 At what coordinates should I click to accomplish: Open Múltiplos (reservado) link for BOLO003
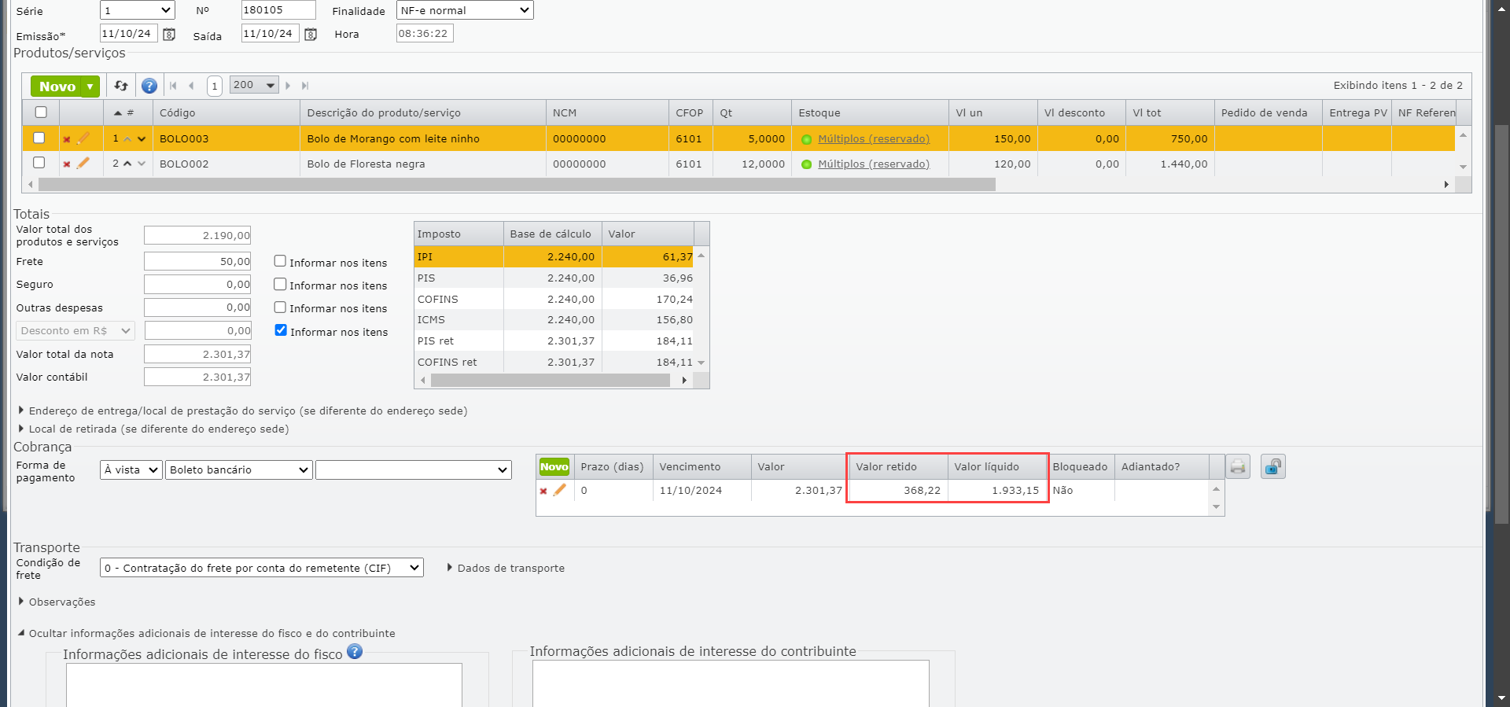coord(874,139)
